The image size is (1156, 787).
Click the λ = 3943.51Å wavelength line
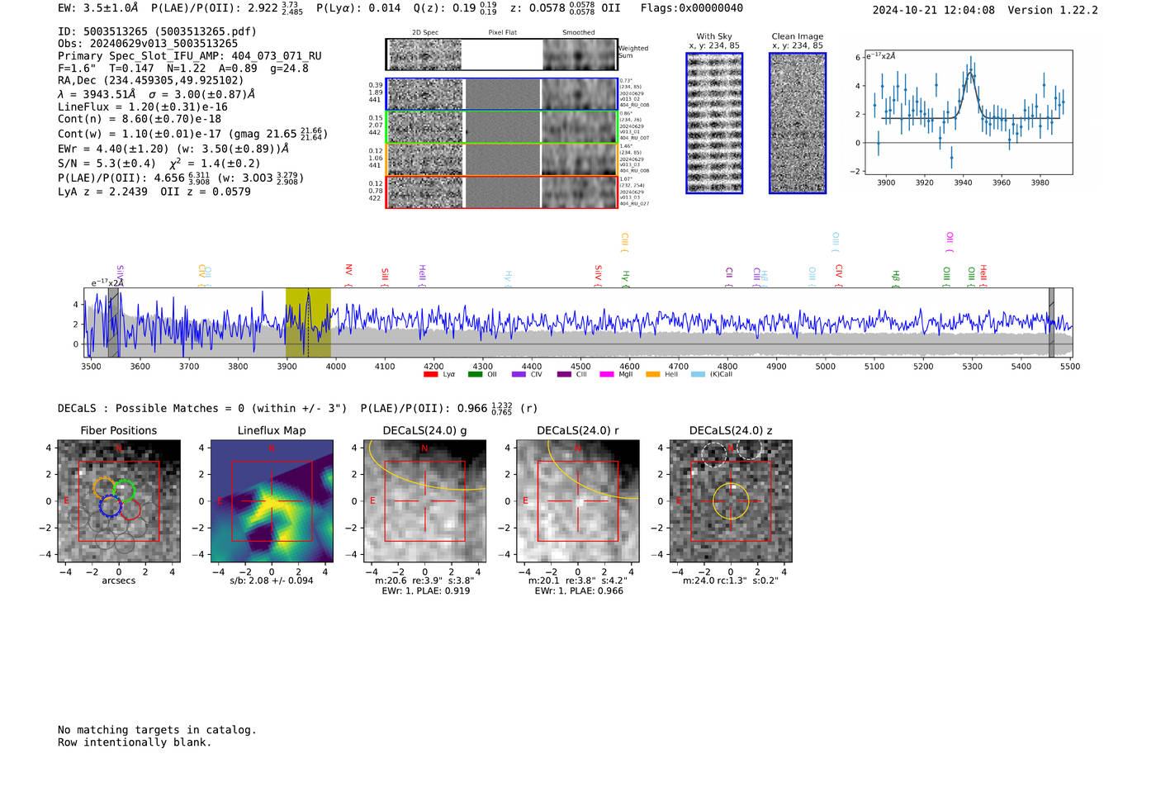tap(156, 94)
